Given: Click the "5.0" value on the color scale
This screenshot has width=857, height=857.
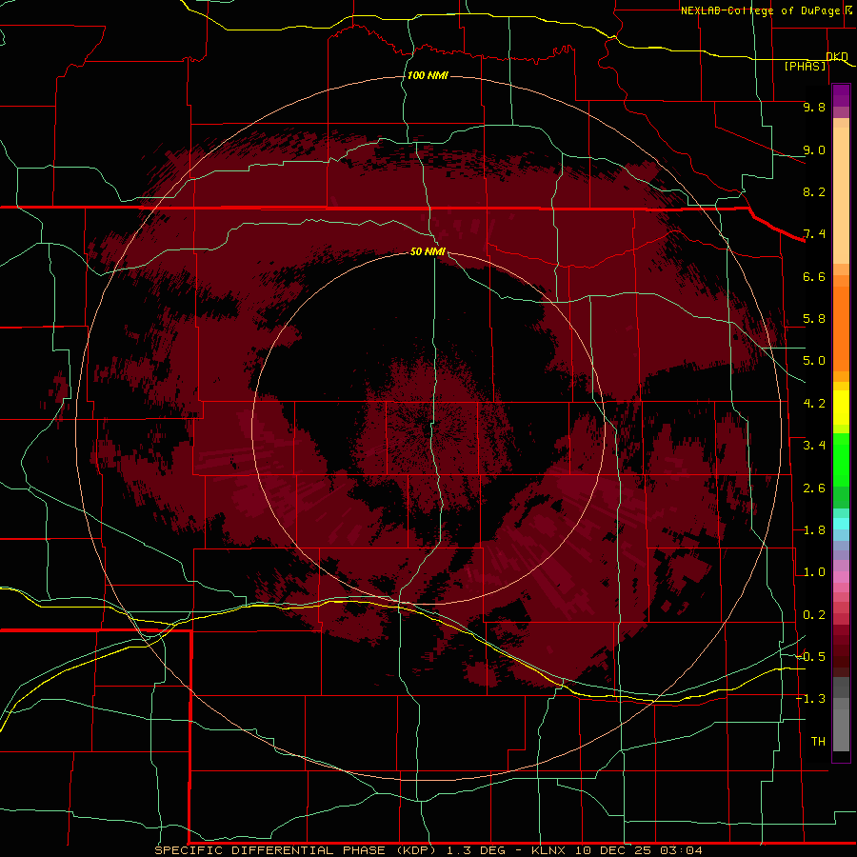Looking at the screenshot, I should tap(814, 361).
